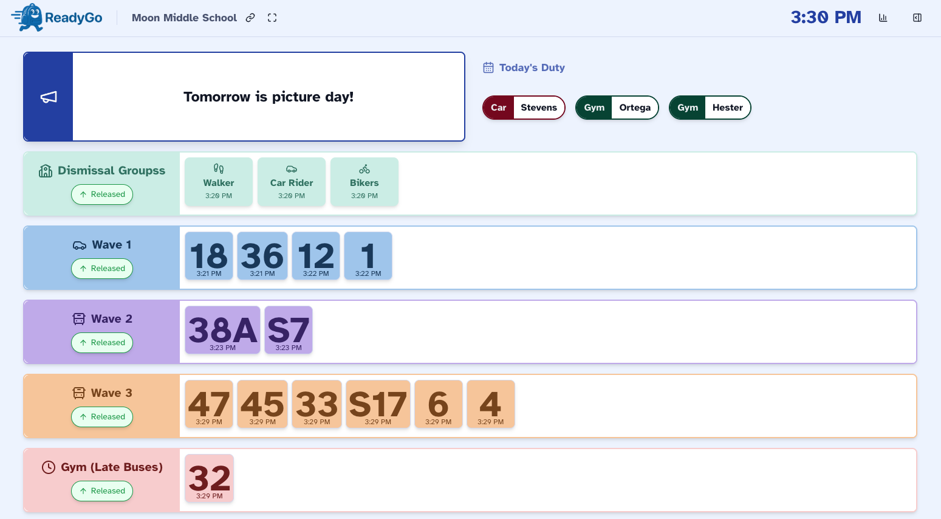The height and width of the screenshot is (519, 941).
Task: Toggle the Walker dismissal group tile
Action: 218,181
